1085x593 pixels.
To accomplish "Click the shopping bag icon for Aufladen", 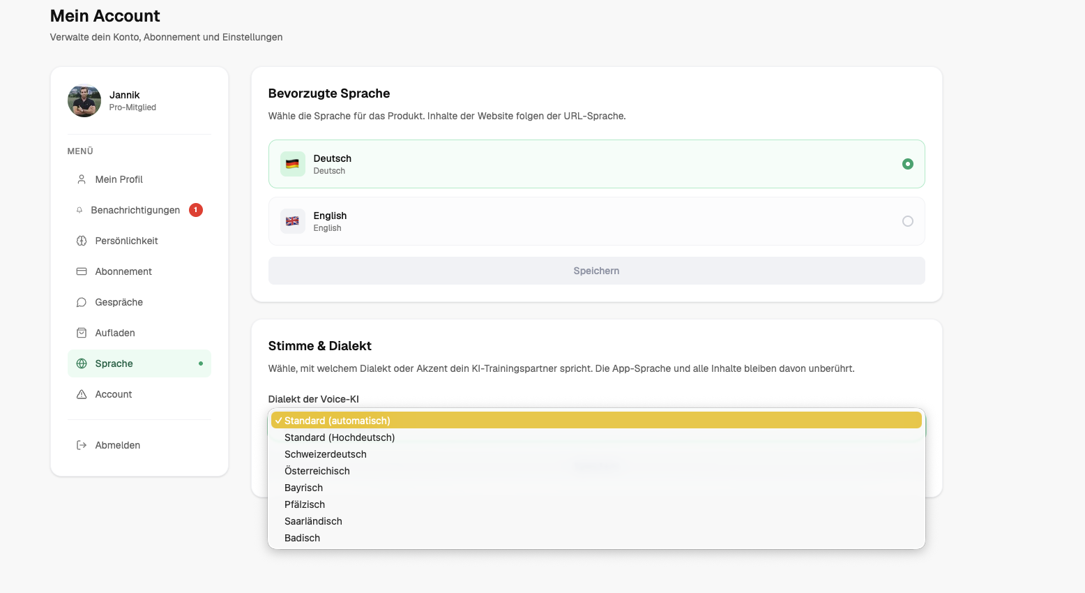I will coord(82,333).
